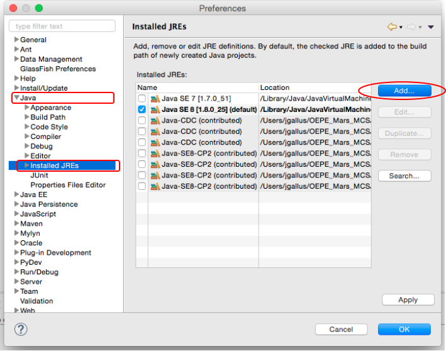Click the Java SE 7 JRE library icon

pyautogui.click(x=155, y=99)
